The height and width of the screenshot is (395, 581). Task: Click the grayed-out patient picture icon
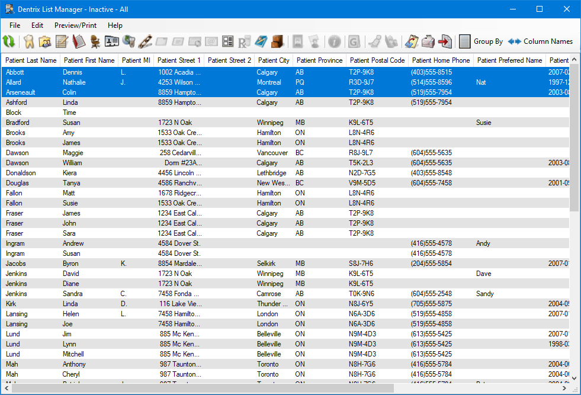(x=297, y=41)
